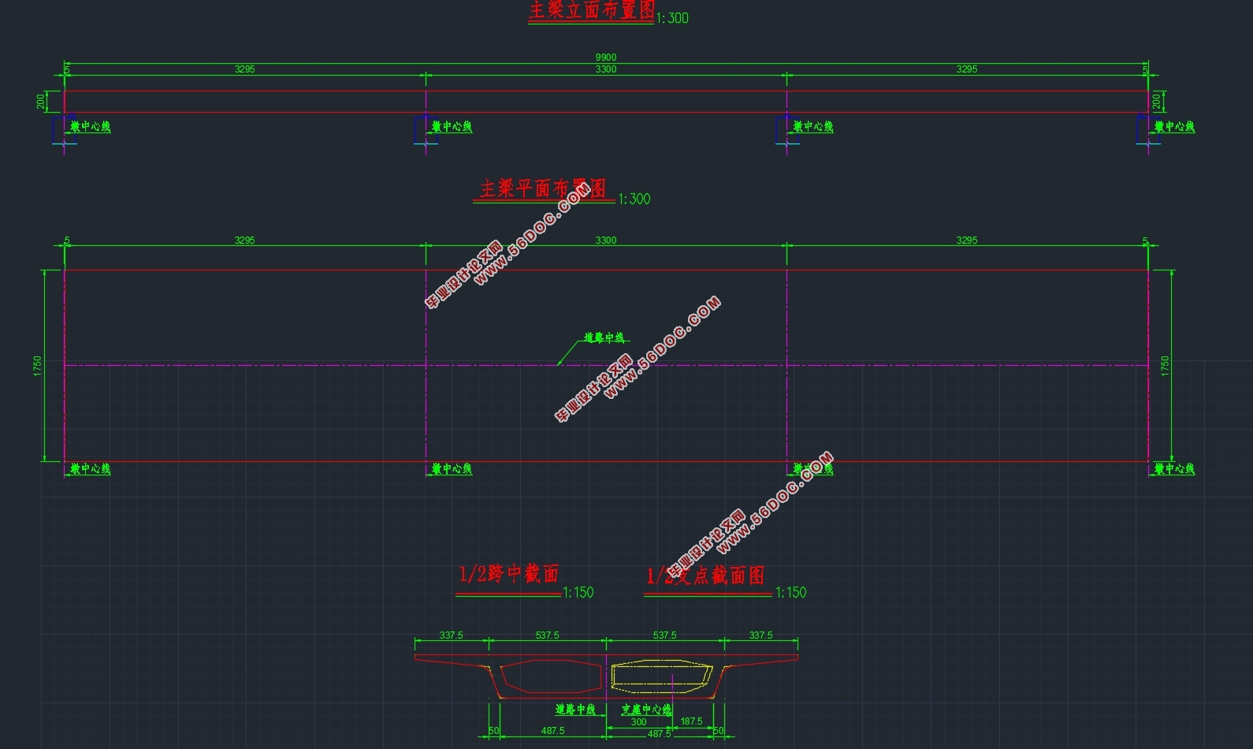The image size is (1253, 749).
Task: Select the left 487.5 dimension under the cross-section
Action: 553,731
